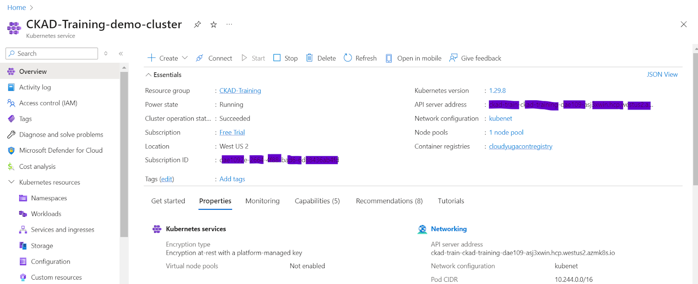Click the Access control (IAM) icon
This screenshot has height=284, width=698.
(x=11, y=103)
